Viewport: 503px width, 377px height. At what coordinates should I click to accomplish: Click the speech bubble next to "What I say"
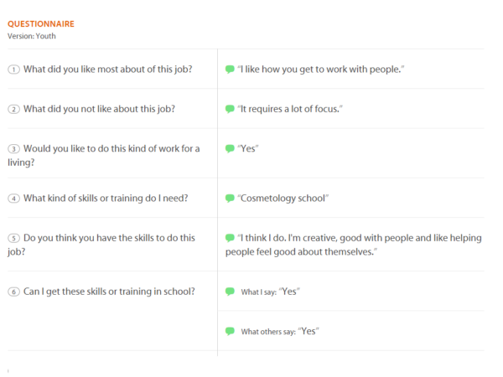pos(230,292)
